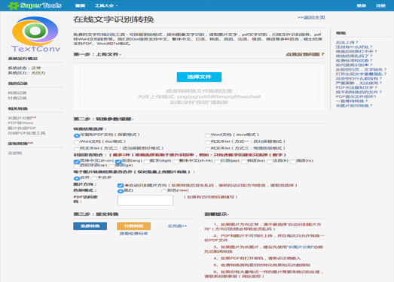Open help topic 一直等待转换？

[352, 101]
